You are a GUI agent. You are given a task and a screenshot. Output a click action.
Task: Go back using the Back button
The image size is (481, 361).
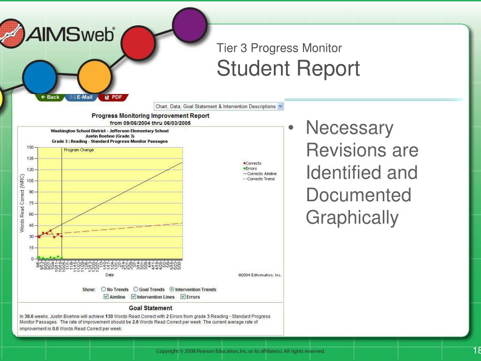coord(50,97)
